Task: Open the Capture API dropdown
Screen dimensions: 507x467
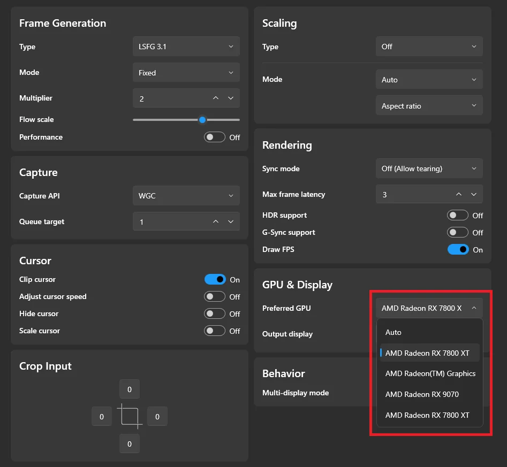Action: pos(186,196)
